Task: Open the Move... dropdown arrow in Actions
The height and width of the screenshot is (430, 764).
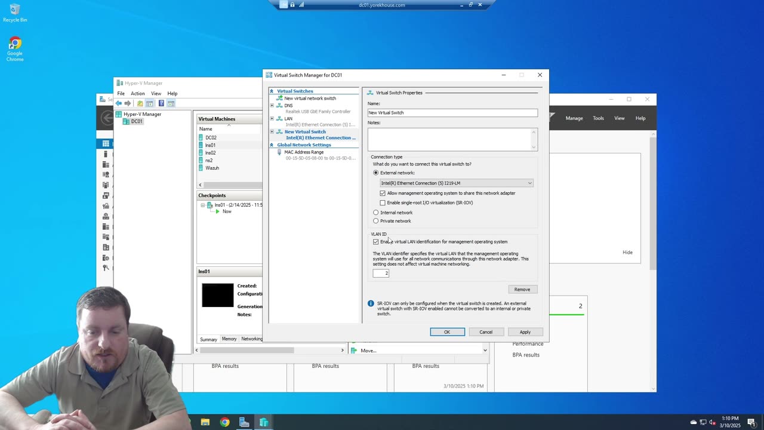Action: point(485,351)
